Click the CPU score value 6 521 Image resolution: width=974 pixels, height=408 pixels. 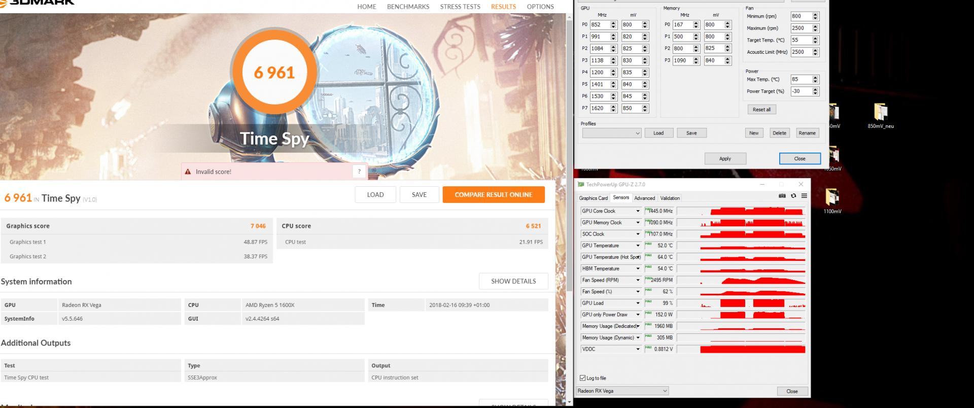533,226
